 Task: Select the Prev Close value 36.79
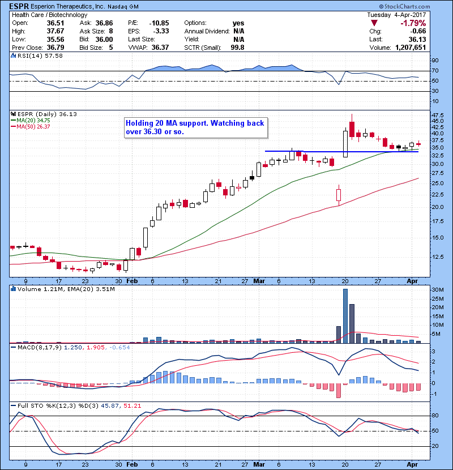[x=55, y=48]
